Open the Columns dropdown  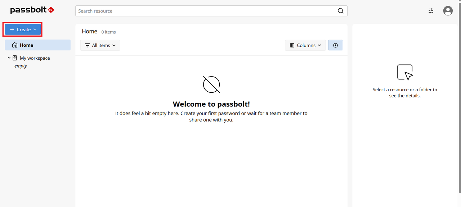pyautogui.click(x=305, y=45)
